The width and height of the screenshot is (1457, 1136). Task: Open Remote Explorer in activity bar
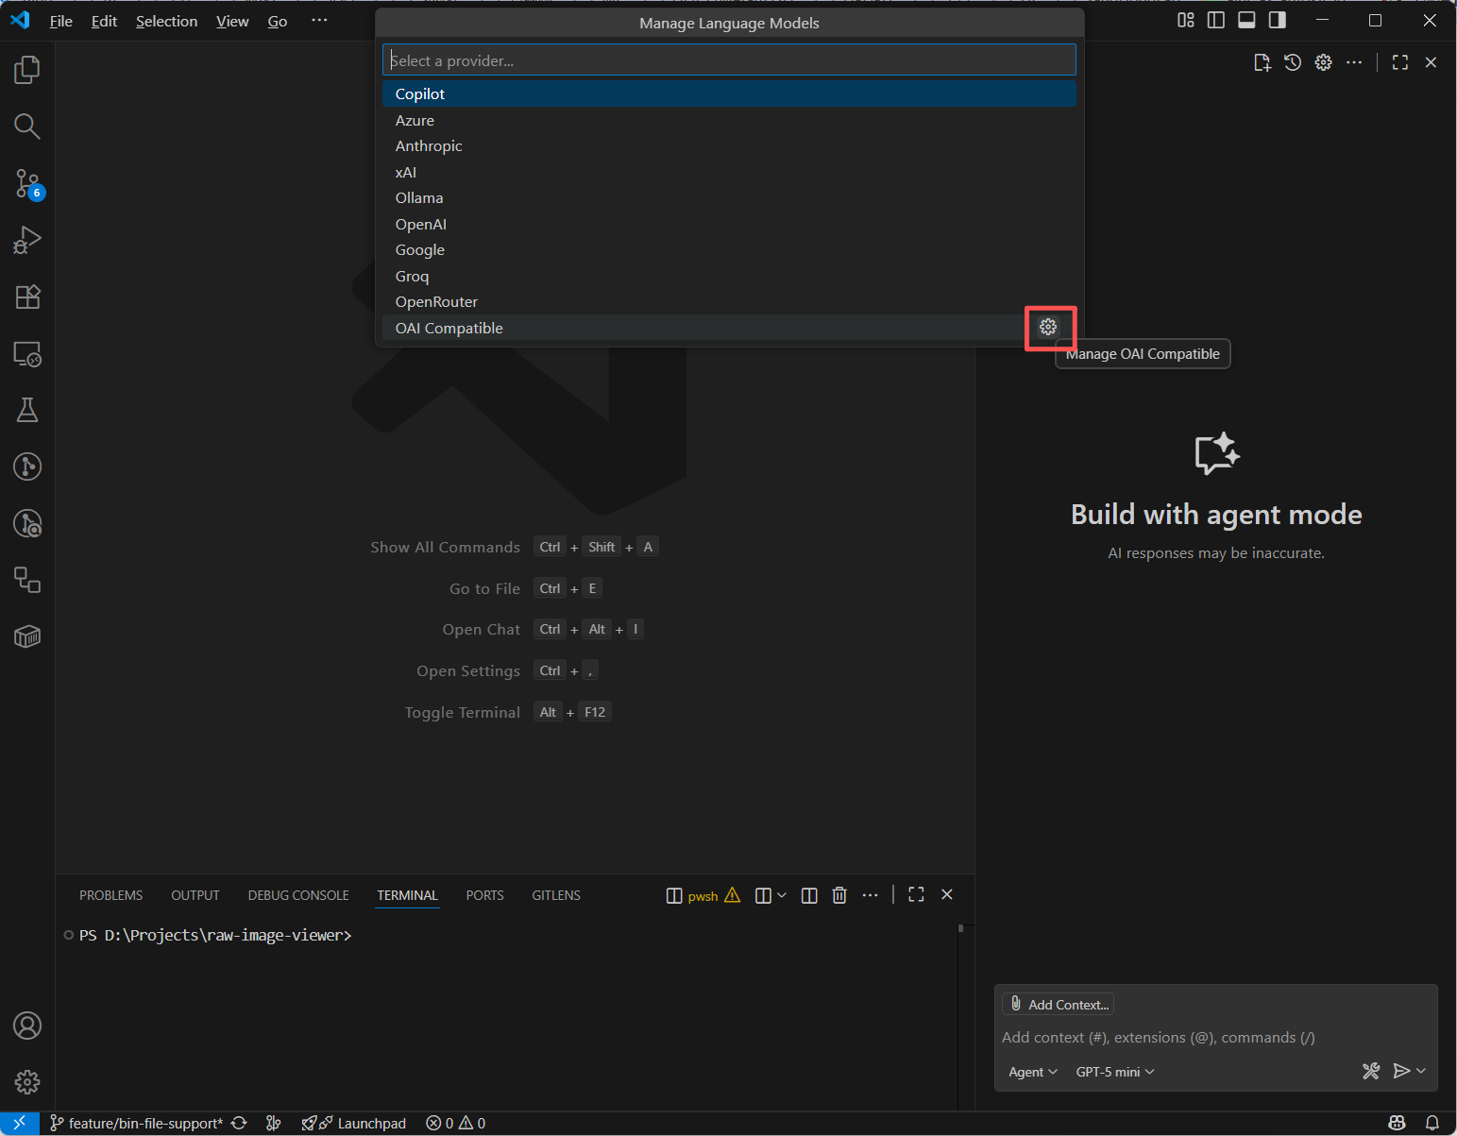[27, 354]
